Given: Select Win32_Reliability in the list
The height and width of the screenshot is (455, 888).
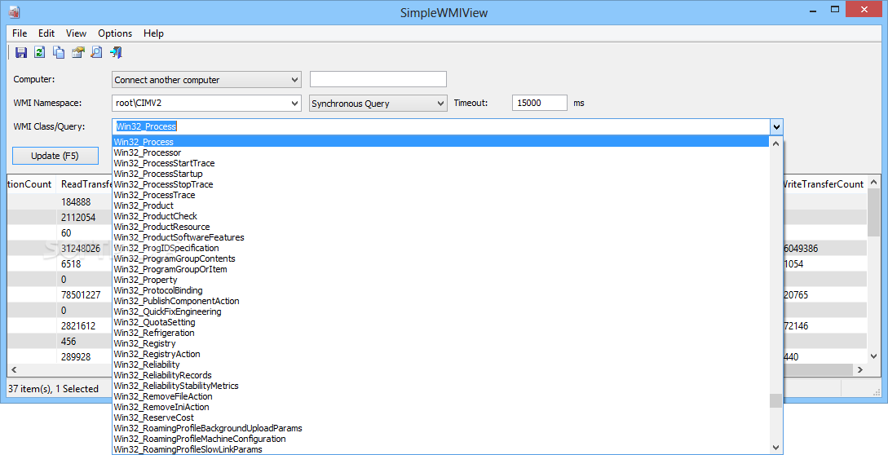Looking at the screenshot, I should (440, 364).
